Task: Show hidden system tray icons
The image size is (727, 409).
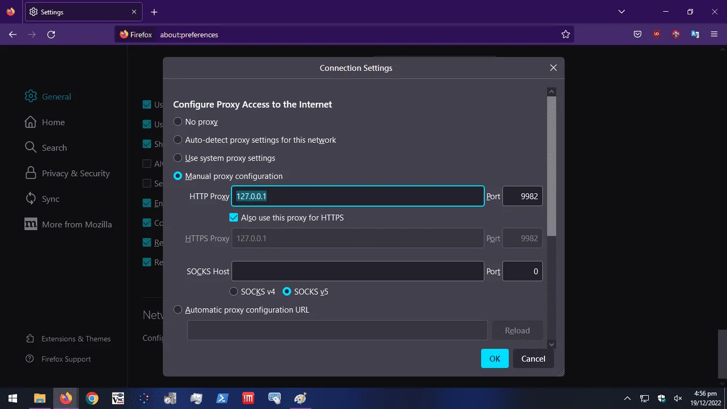Action: (627, 398)
